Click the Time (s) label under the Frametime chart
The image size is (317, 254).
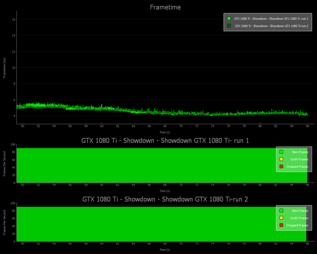[164, 132]
